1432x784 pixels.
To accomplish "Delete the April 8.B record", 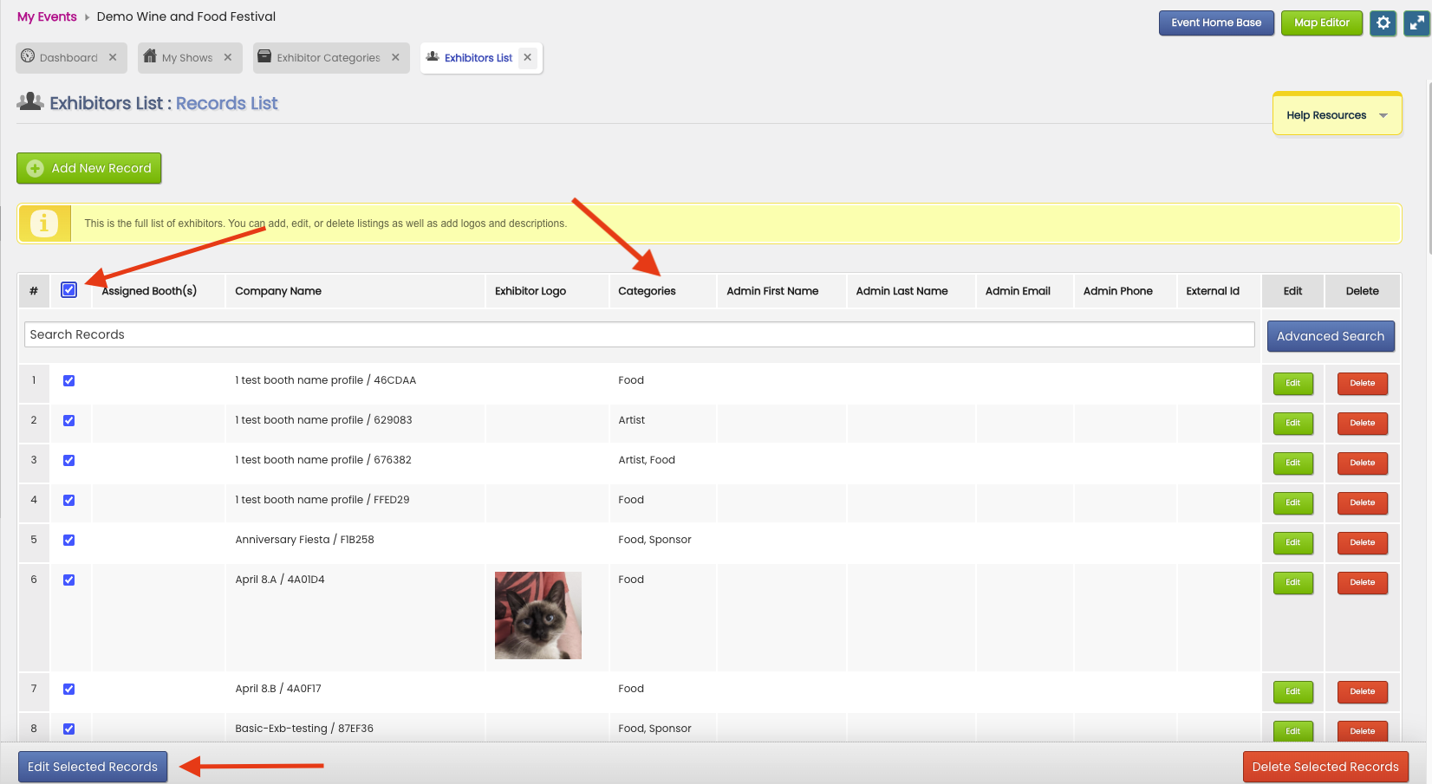I will click(1362, 691).
